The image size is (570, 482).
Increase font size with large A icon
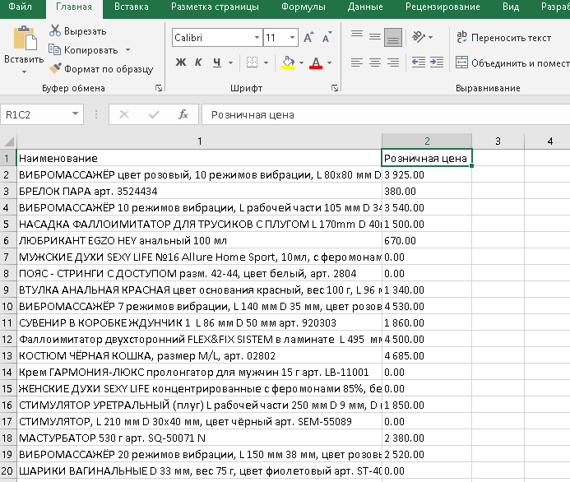(x=308, y=38)
